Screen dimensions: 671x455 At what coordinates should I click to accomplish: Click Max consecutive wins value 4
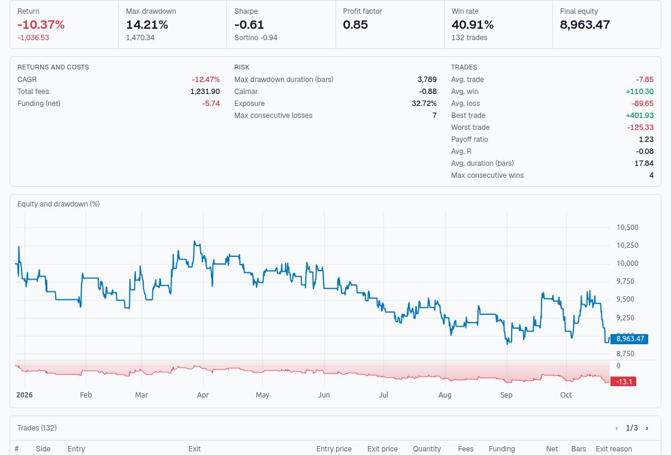pos(651,175)
